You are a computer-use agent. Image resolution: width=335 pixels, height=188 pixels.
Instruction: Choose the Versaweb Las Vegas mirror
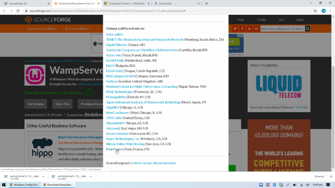113,128
